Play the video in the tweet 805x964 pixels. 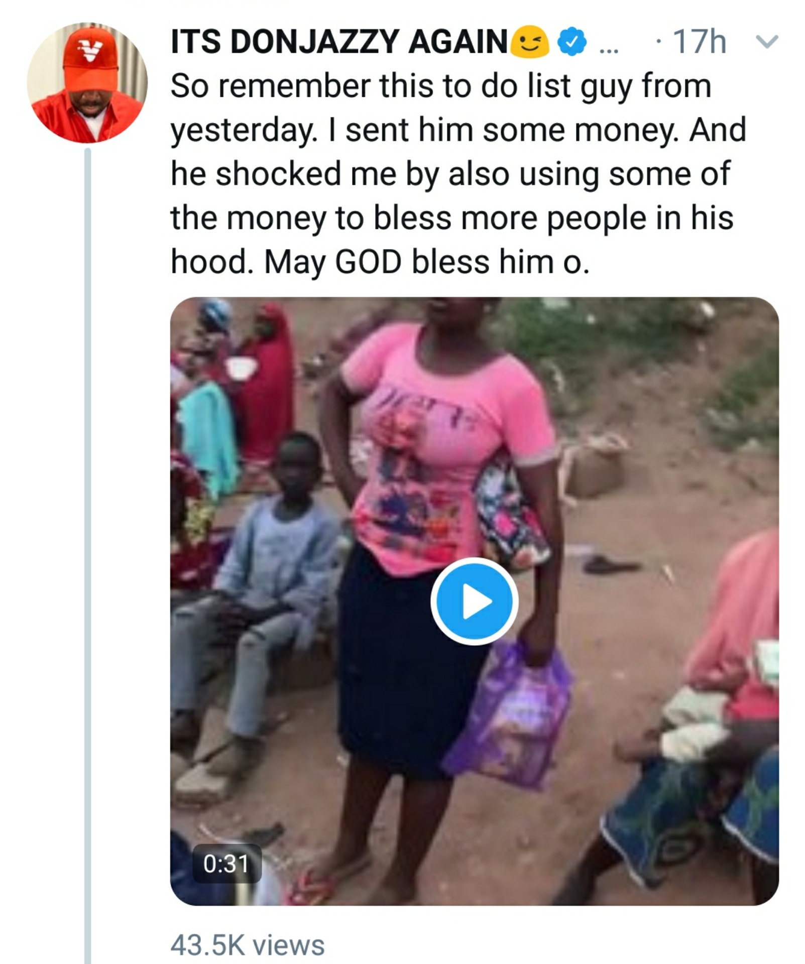click(474, 601)
